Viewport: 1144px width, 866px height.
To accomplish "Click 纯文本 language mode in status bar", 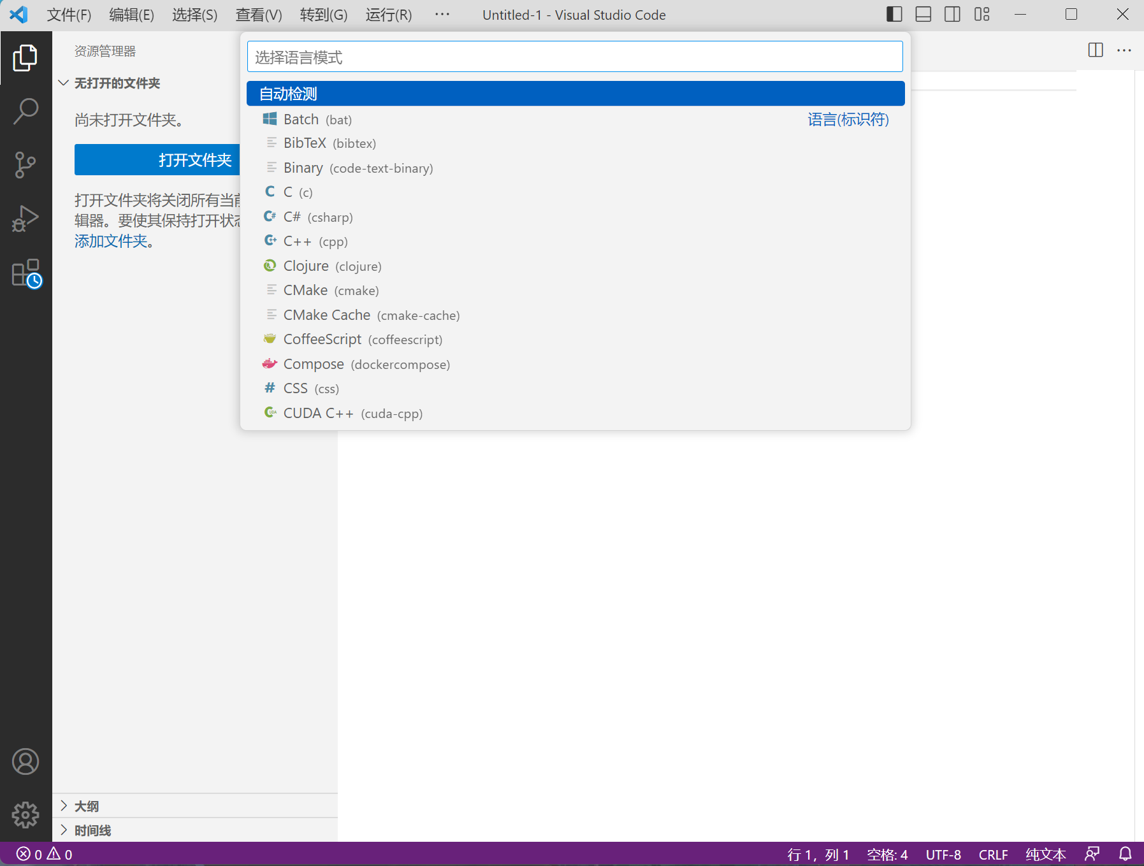I will tap(1046, 854).
